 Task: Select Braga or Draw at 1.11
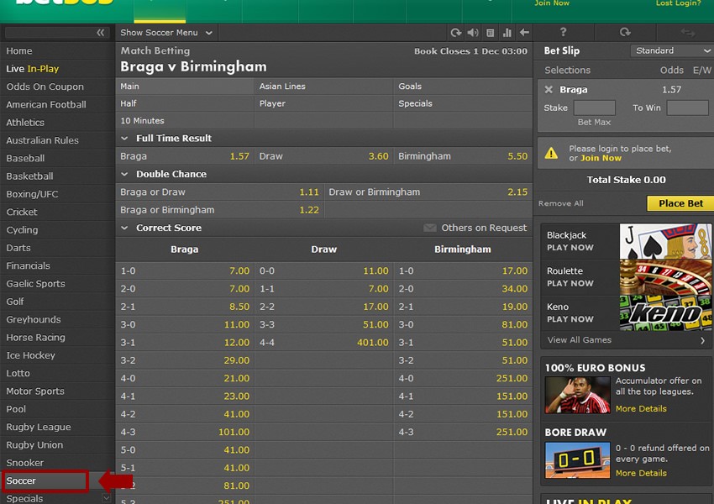(x=219, y=192)
